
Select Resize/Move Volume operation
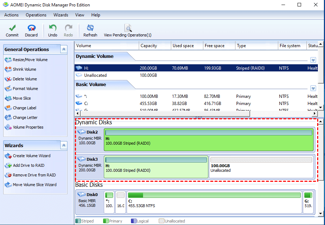coord(30,60)
